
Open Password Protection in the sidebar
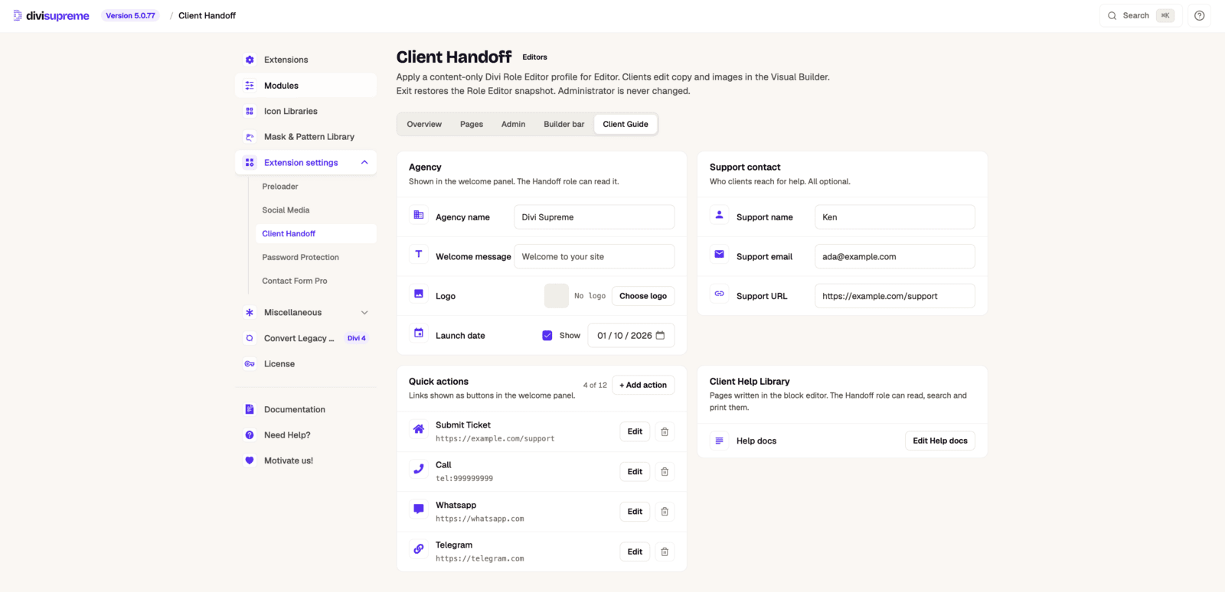(x=301, y=257)
